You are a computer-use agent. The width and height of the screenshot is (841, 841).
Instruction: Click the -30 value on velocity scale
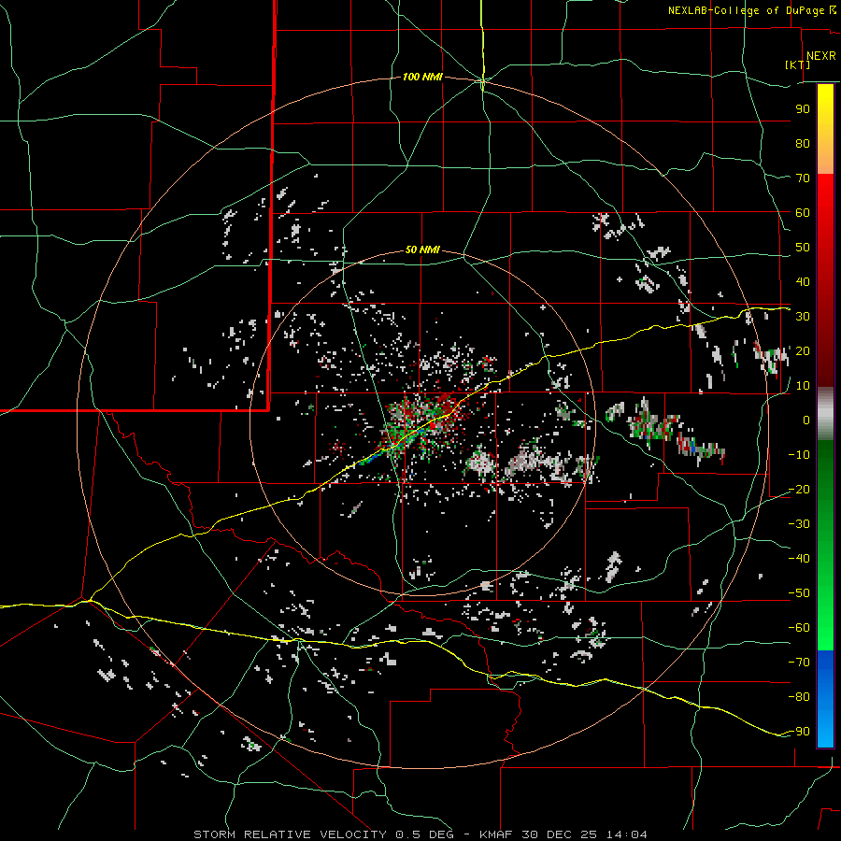(799, 524)
